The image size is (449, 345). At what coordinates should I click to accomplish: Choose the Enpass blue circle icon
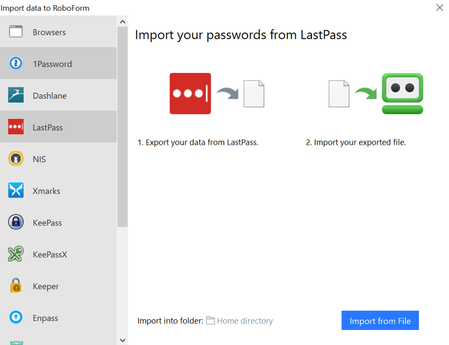(16, 317)
